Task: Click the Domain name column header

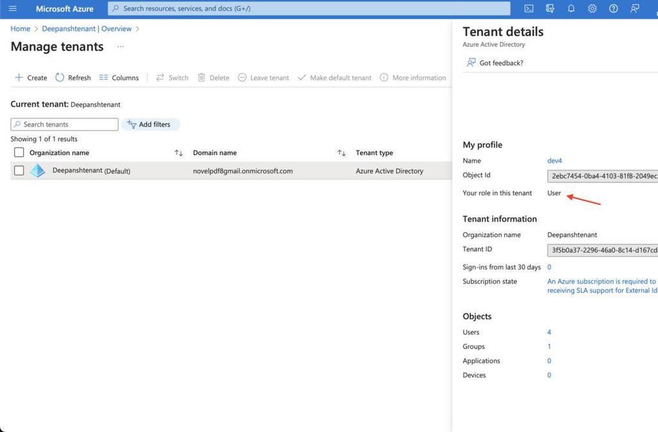Action: pyautogui.click(x=215, y=153)
